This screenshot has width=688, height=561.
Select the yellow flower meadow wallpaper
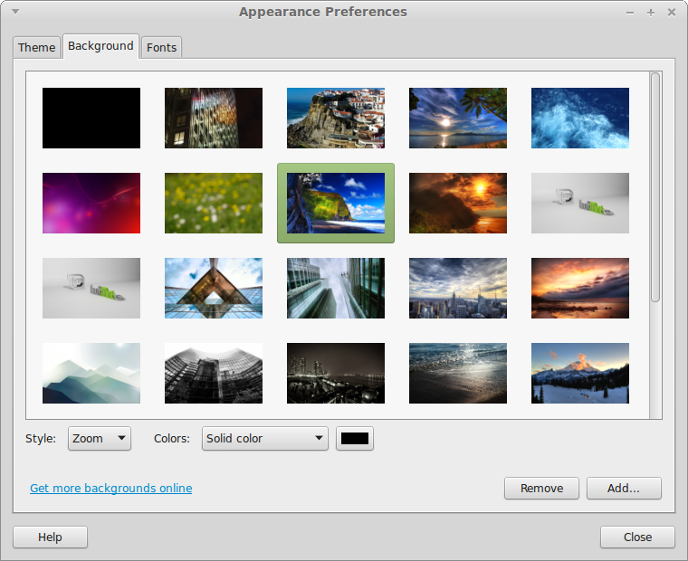(214, 203)
